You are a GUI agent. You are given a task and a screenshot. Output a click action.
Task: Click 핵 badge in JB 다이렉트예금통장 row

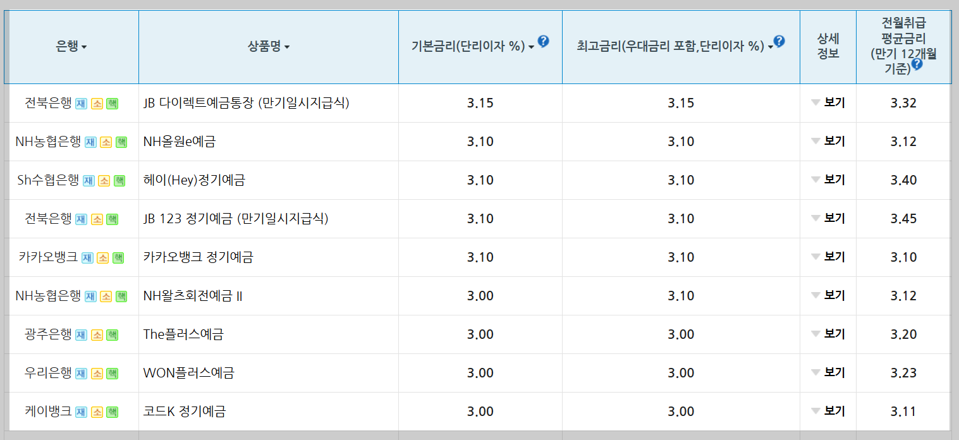pos(113,104)
